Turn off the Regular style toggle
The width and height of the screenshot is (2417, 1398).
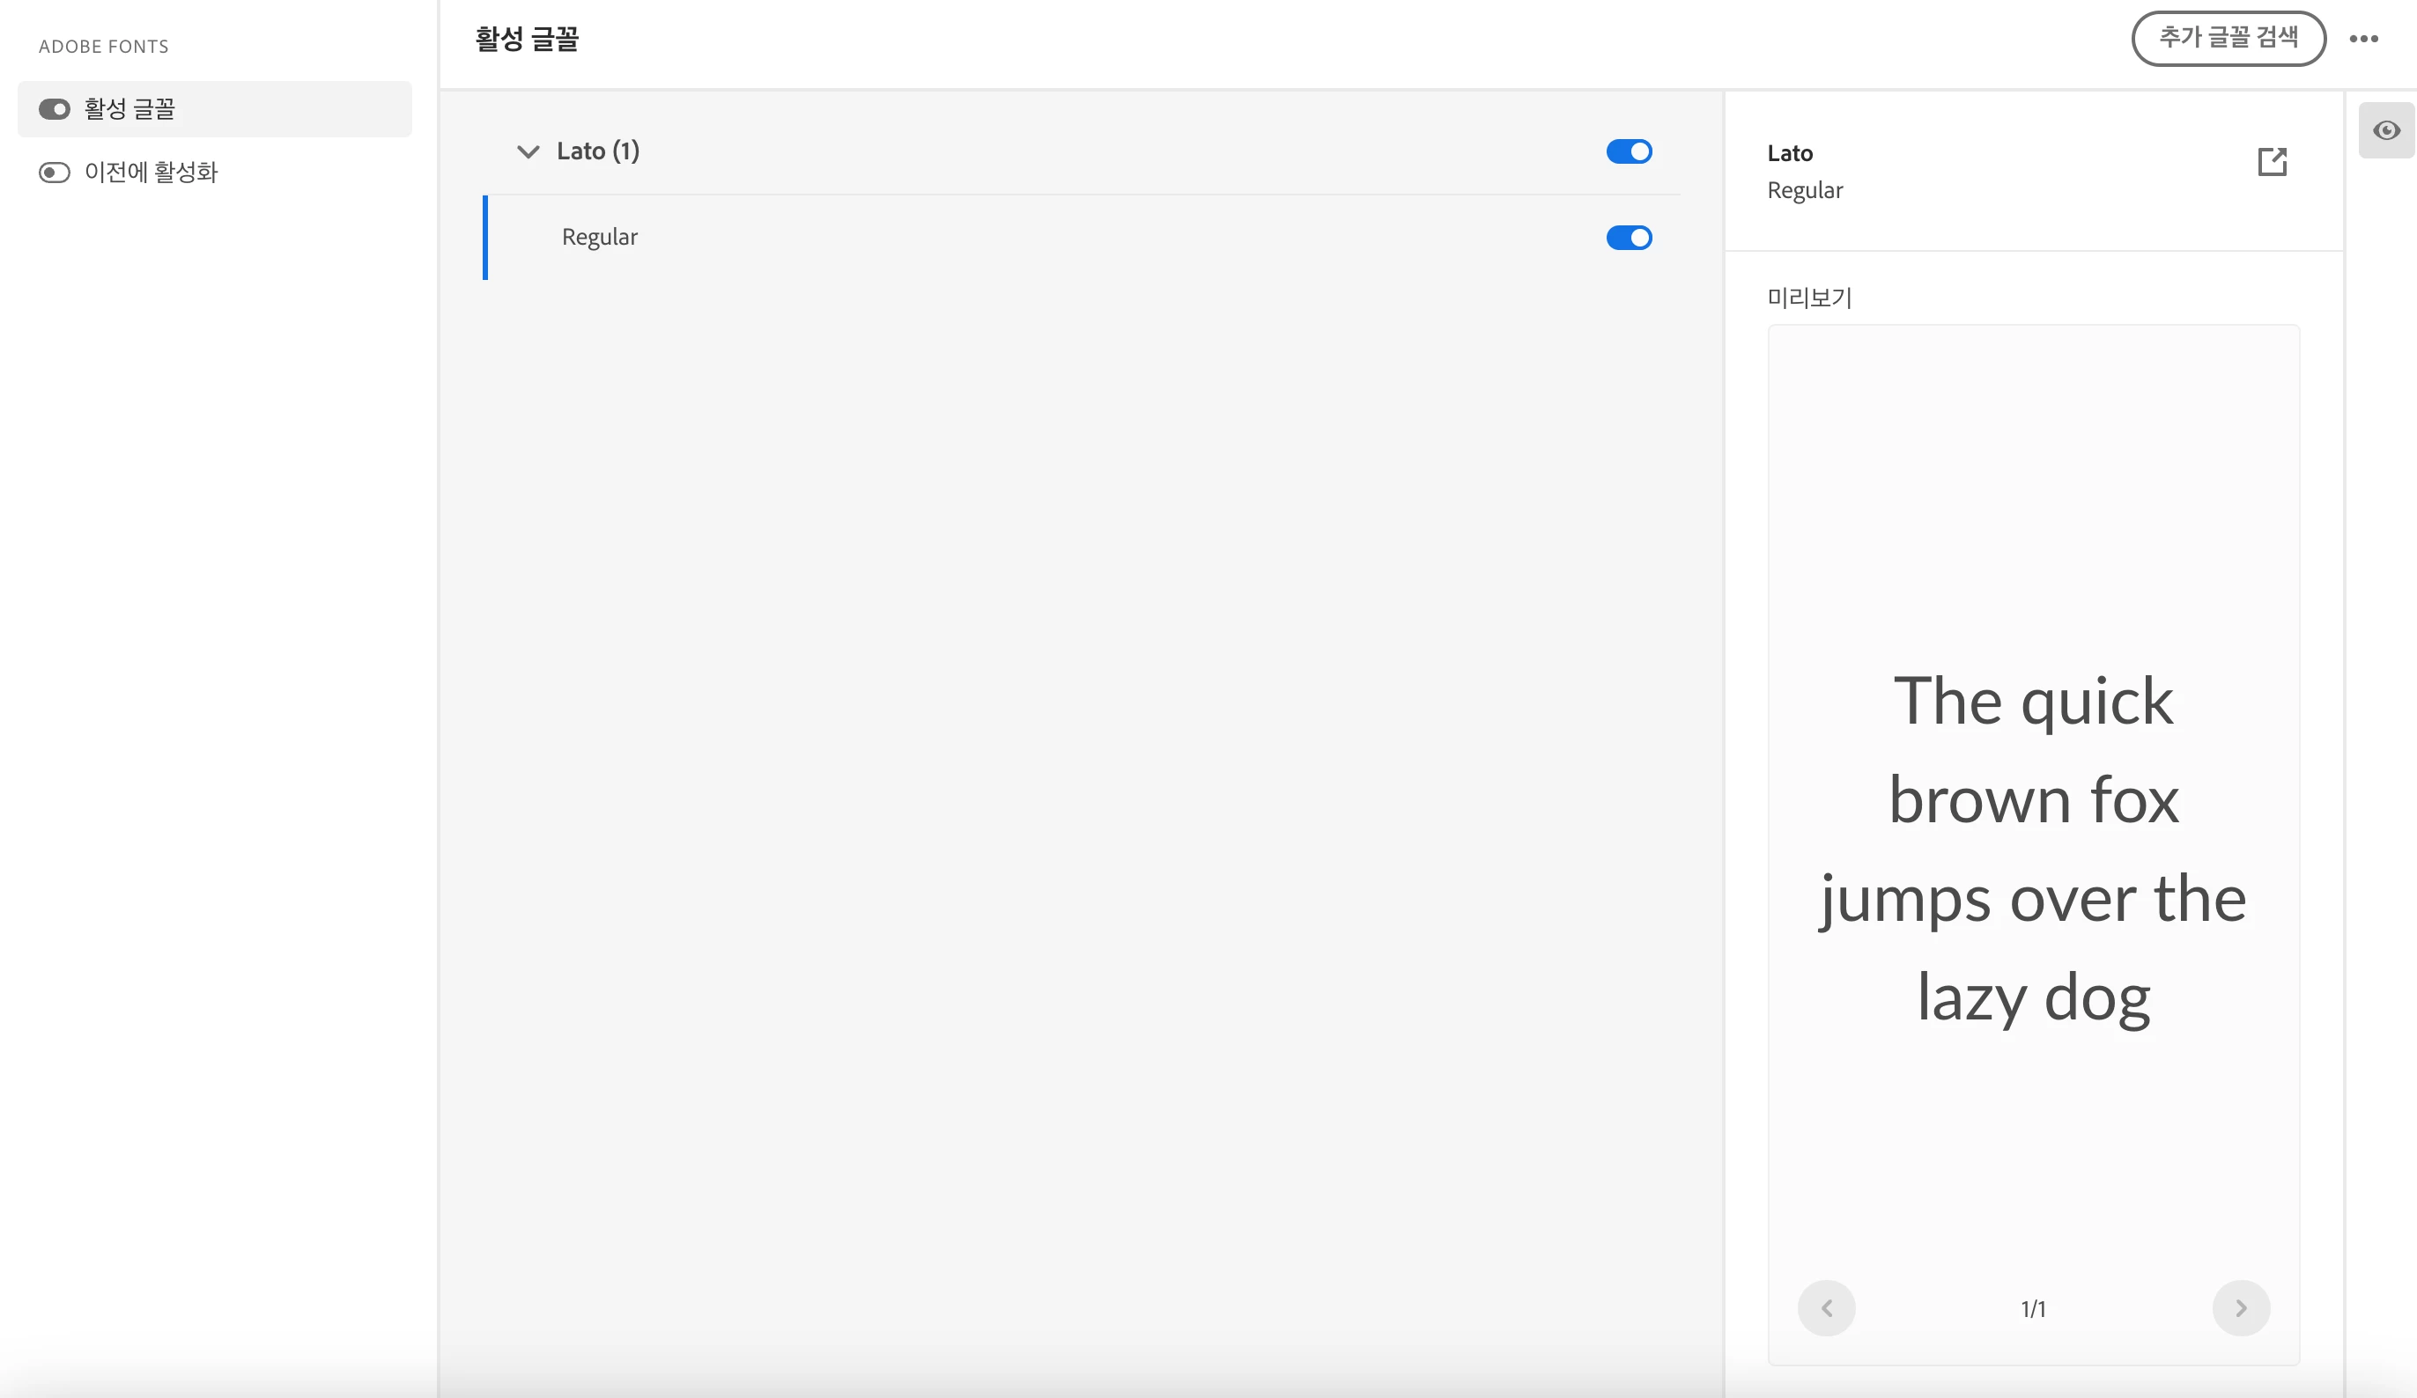click(x=1629, y=238)
